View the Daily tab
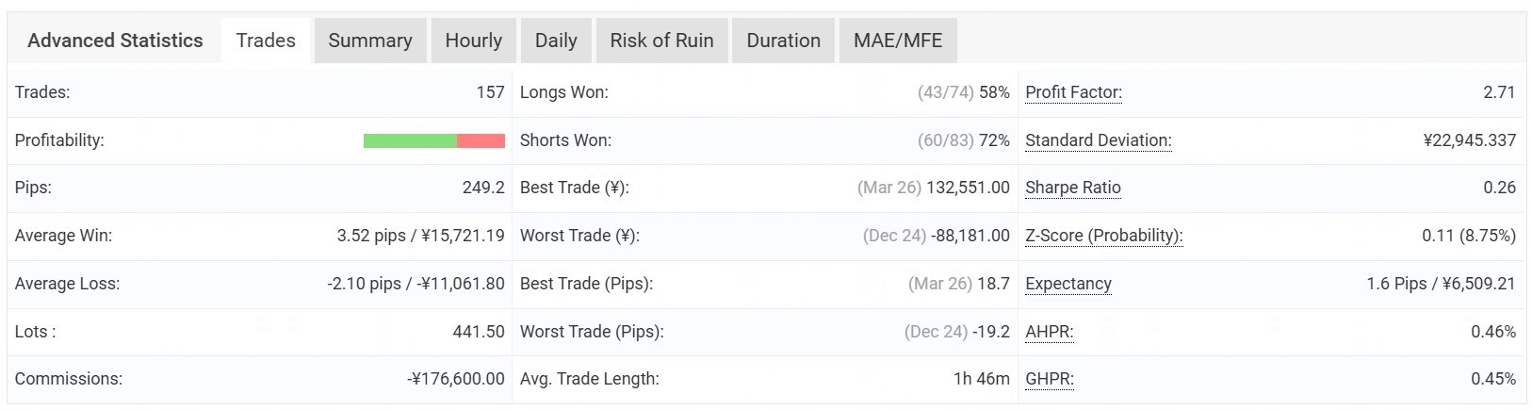Image resolution: width=1532 pixels, height=410 pixels. tap(556, 41)
